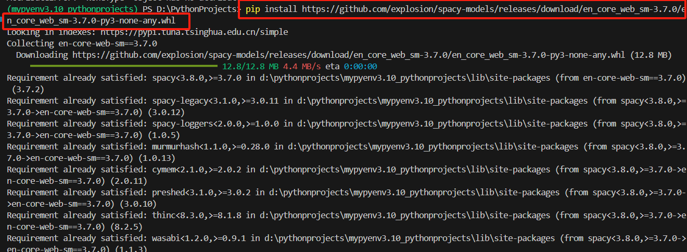
Task: Click the 'Downloading' word
Action: 42,55
